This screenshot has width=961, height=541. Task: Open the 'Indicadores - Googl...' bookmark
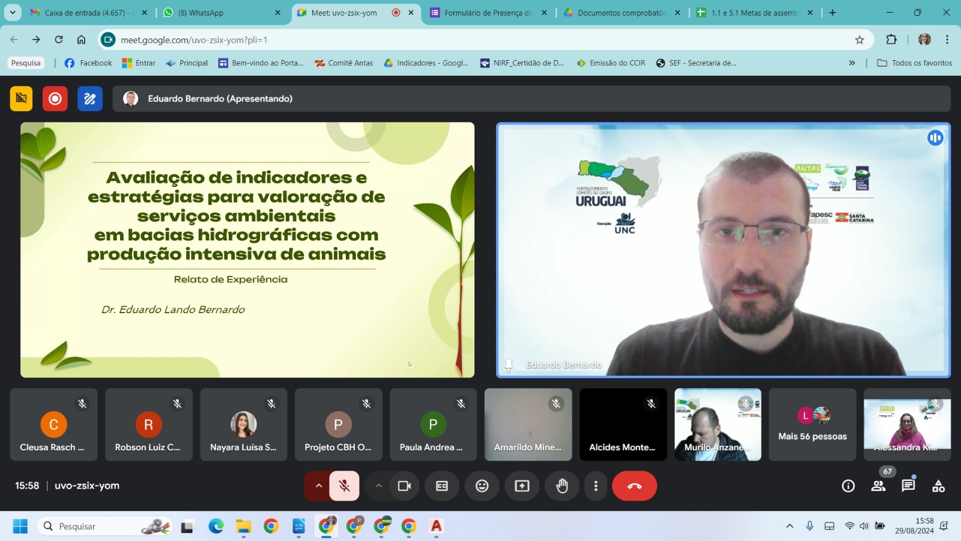[x=426, y=63]
